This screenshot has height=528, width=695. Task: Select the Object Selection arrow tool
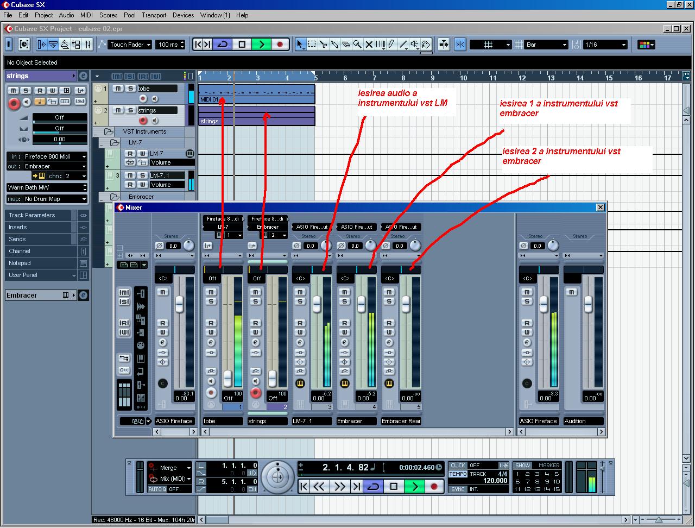click(300, 45)
